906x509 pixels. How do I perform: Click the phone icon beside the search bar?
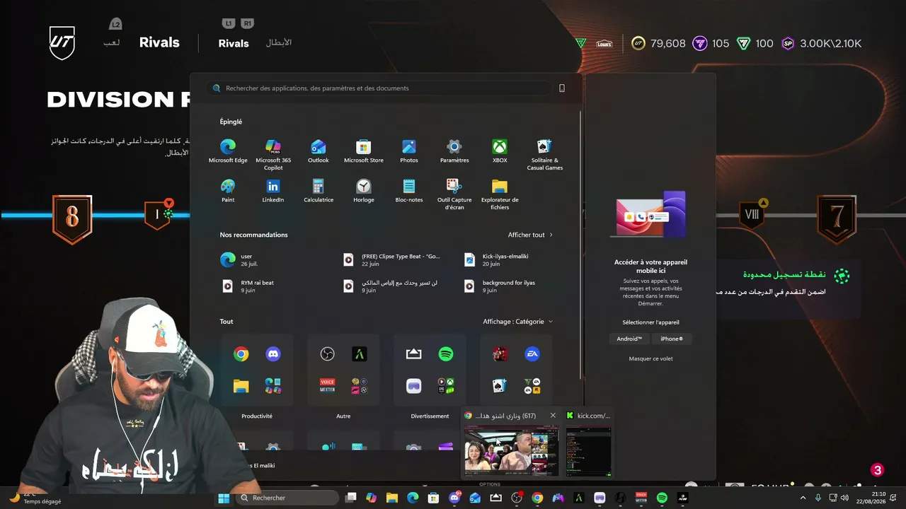(x=562, y=88)
